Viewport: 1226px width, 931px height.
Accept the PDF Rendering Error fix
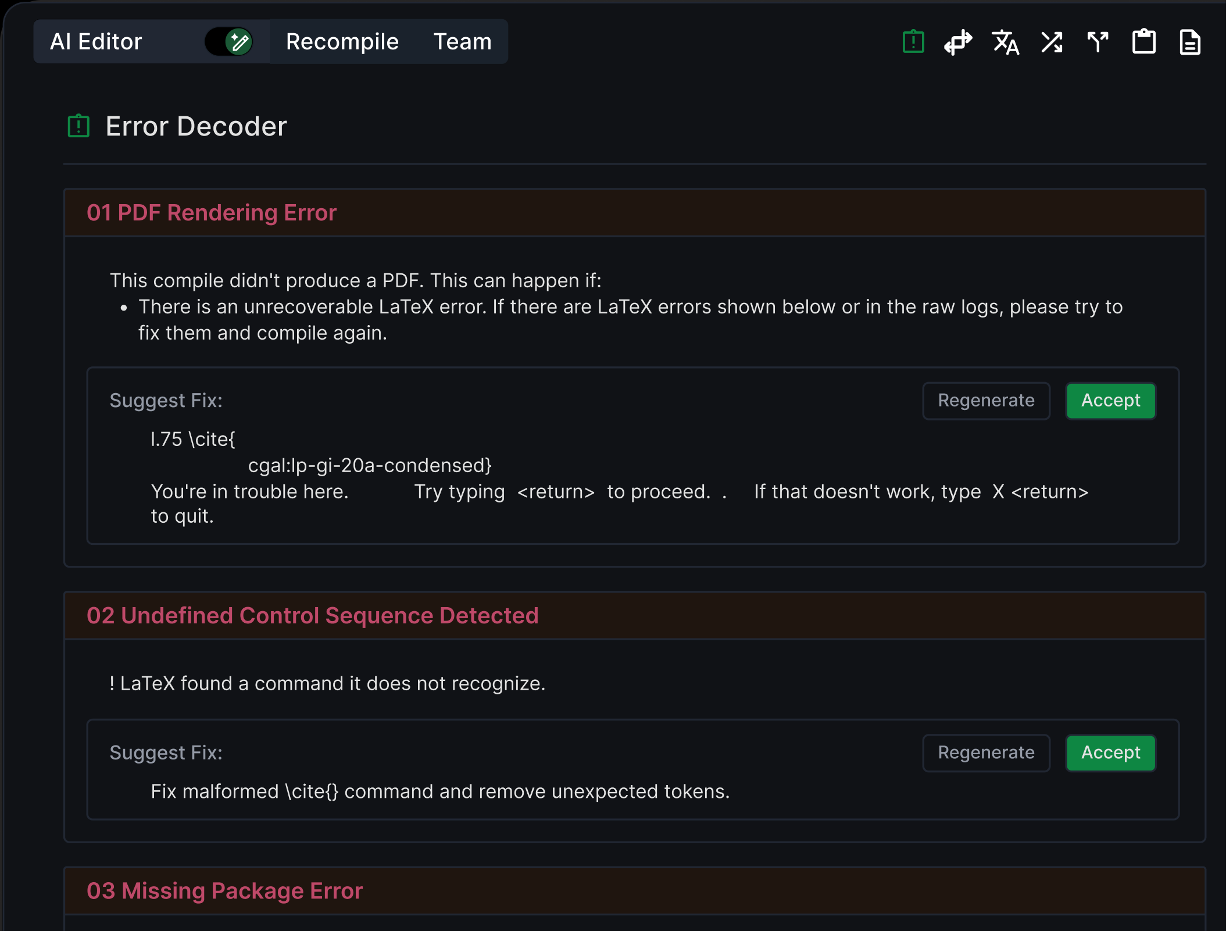1110,401
